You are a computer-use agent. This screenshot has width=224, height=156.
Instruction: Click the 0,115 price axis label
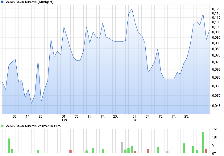point(216,13)
